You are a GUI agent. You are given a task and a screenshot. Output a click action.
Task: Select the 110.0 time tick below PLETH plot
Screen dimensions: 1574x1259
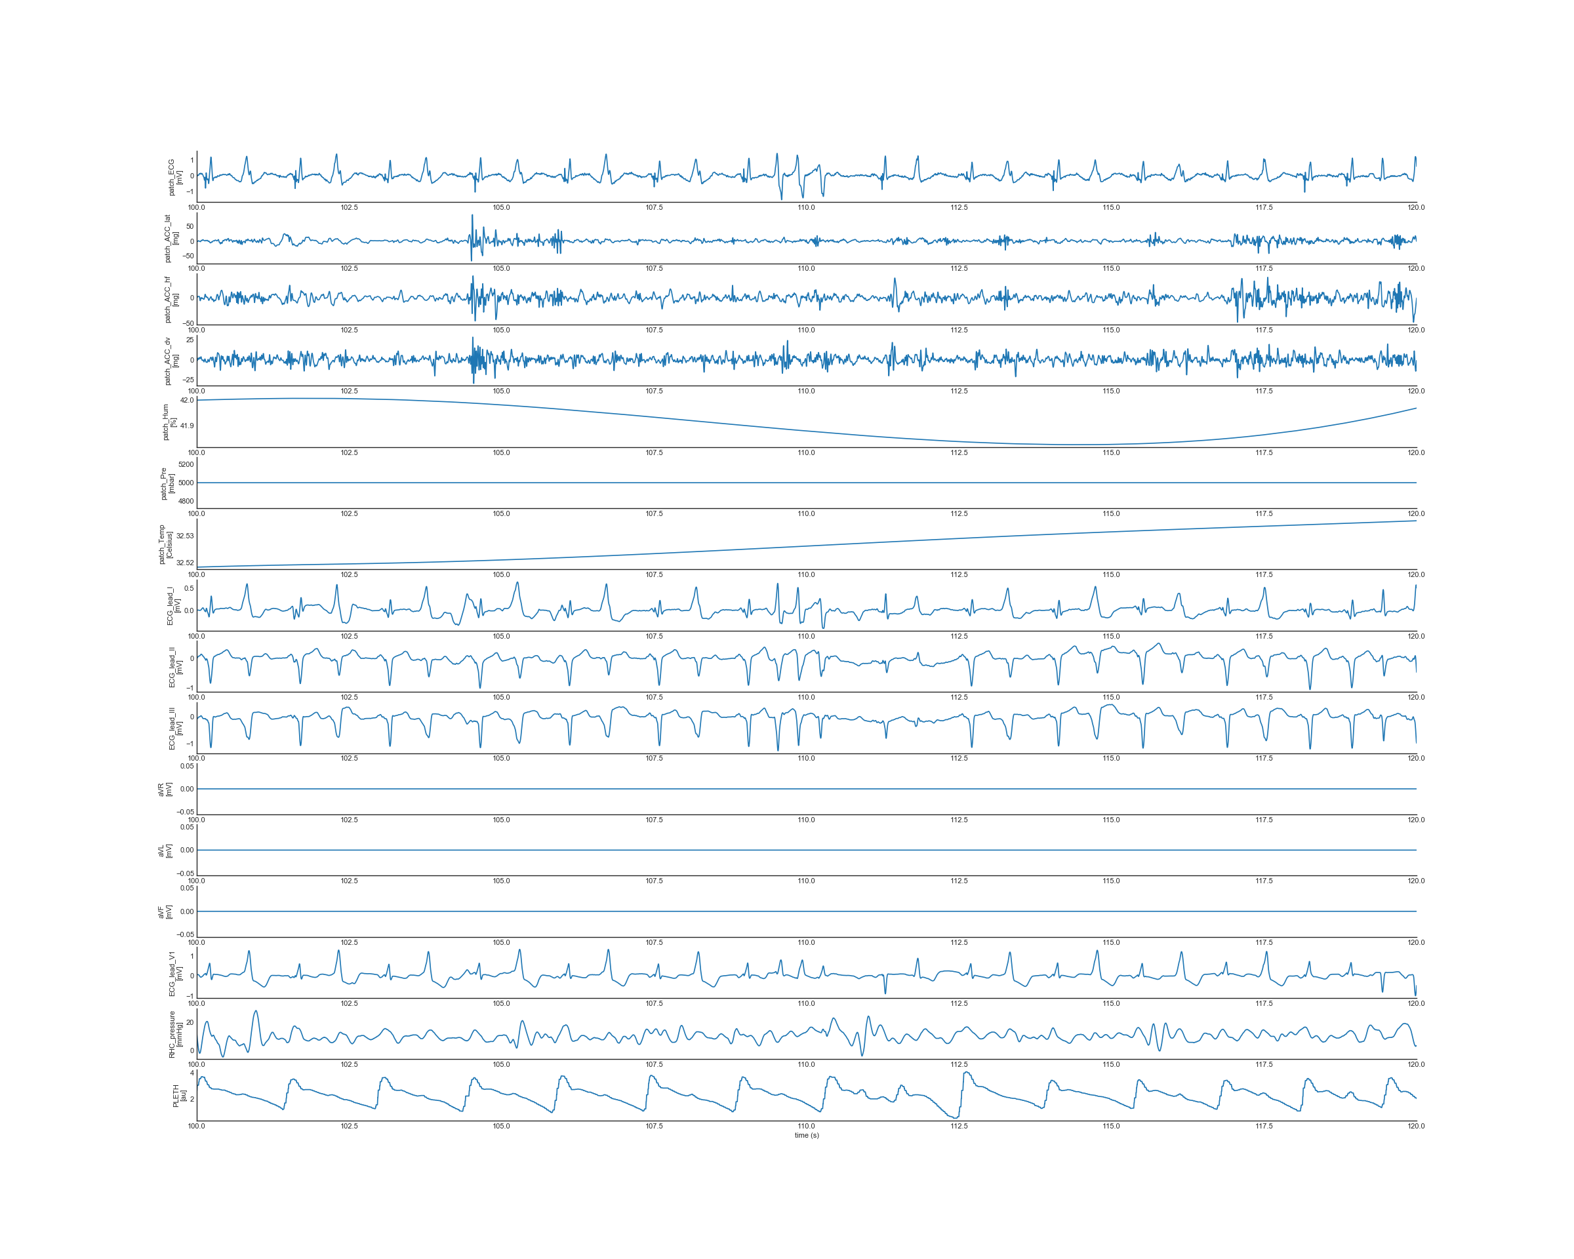806,1126
